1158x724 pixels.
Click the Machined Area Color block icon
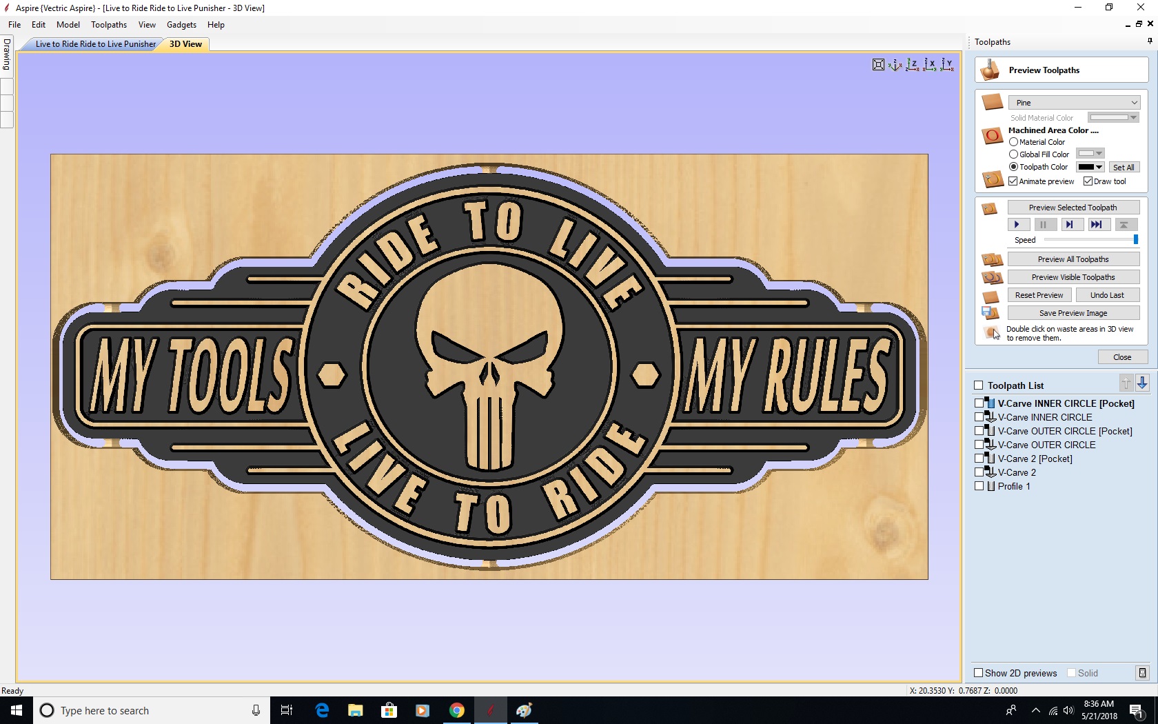[x=992, y=135]
